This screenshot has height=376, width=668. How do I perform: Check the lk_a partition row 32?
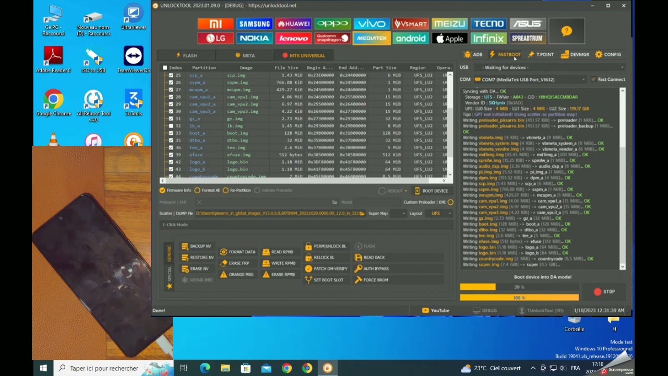pyautogui.click(x=171, y=126)
